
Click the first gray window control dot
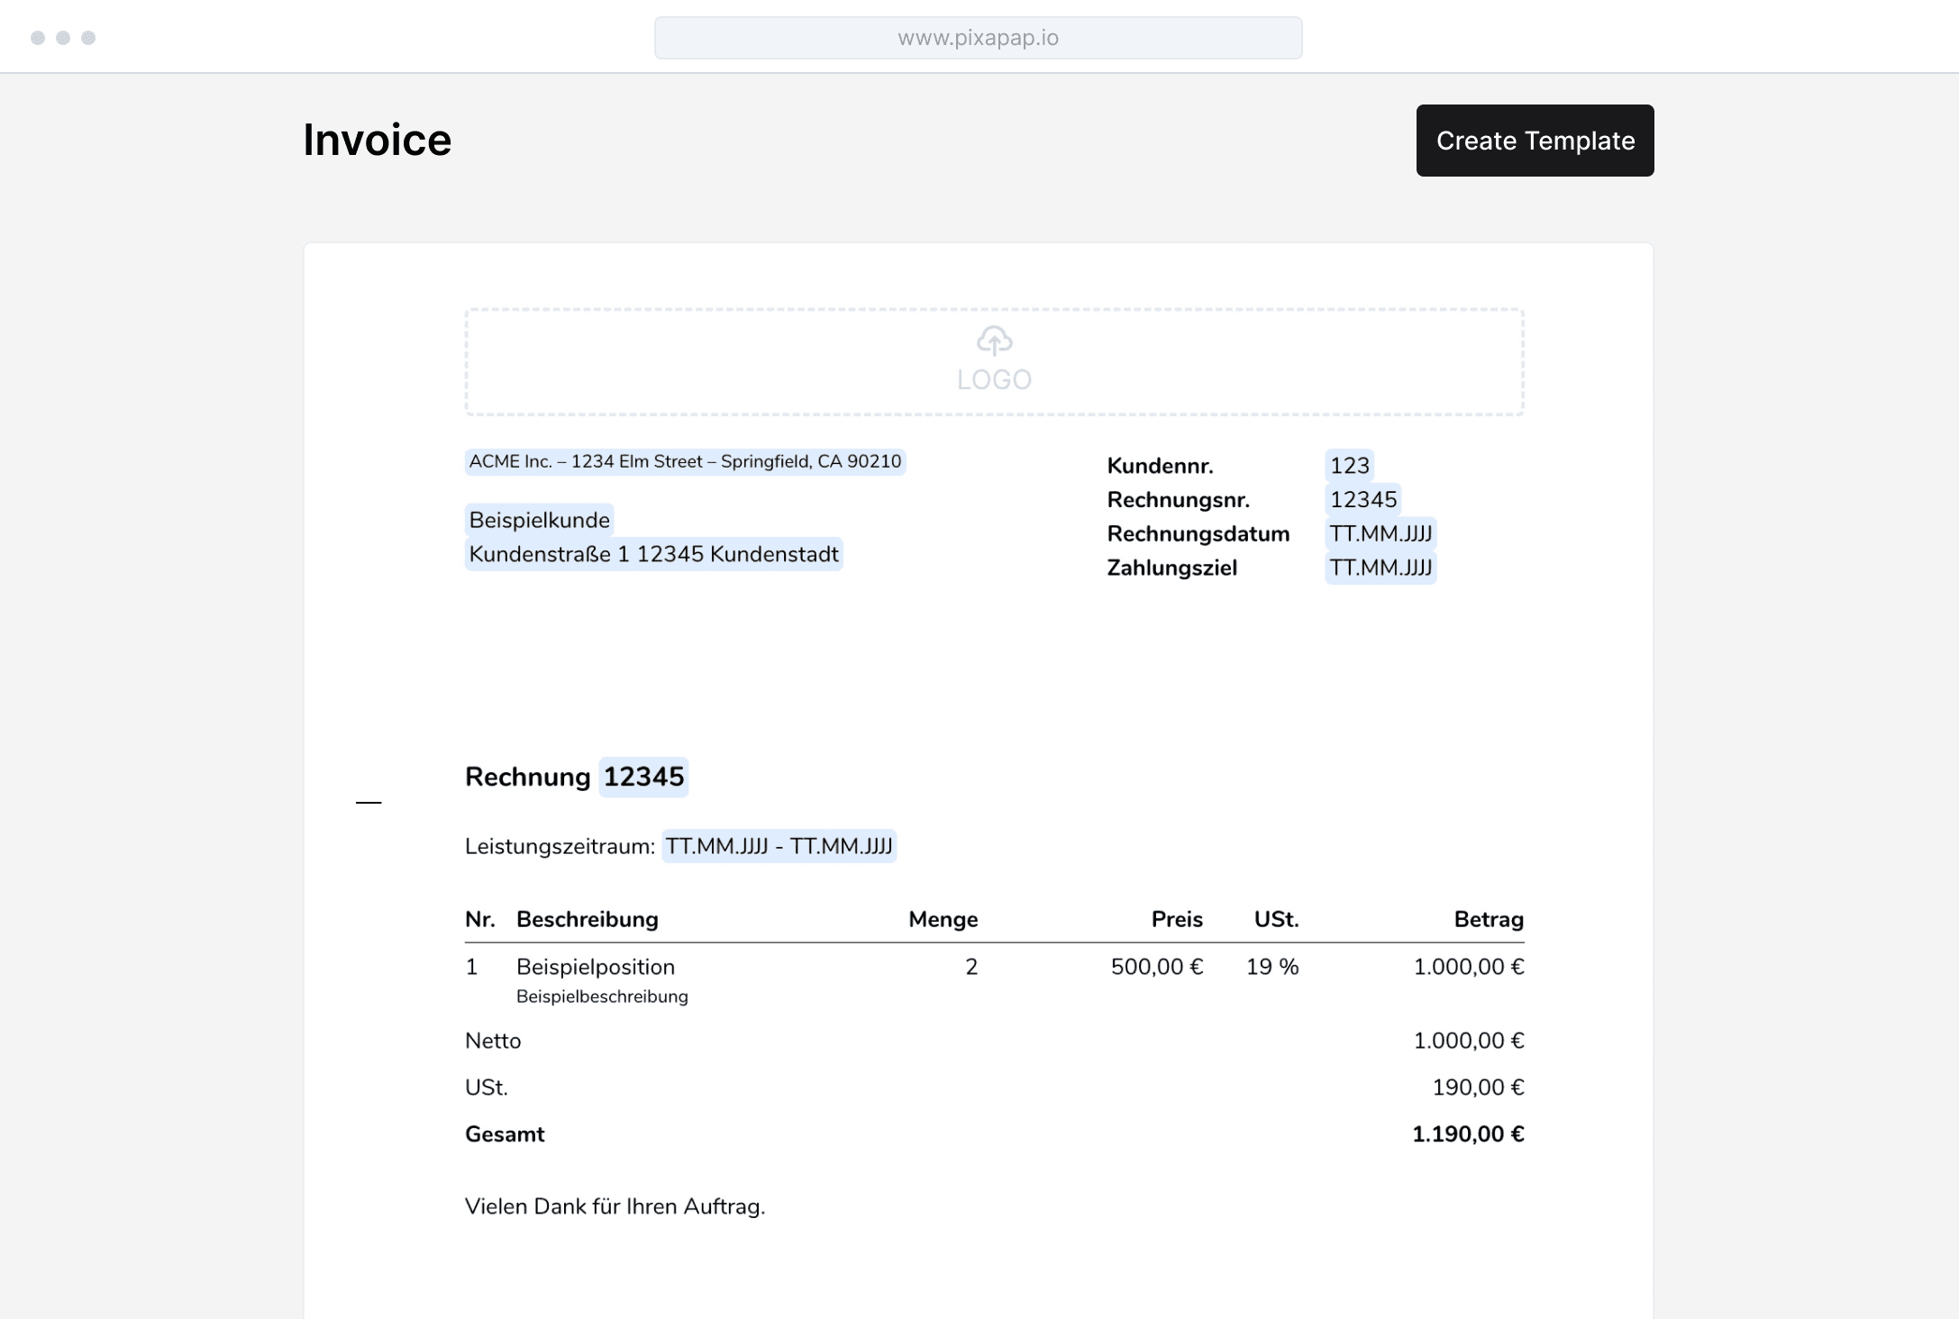[x=38, y=38]
